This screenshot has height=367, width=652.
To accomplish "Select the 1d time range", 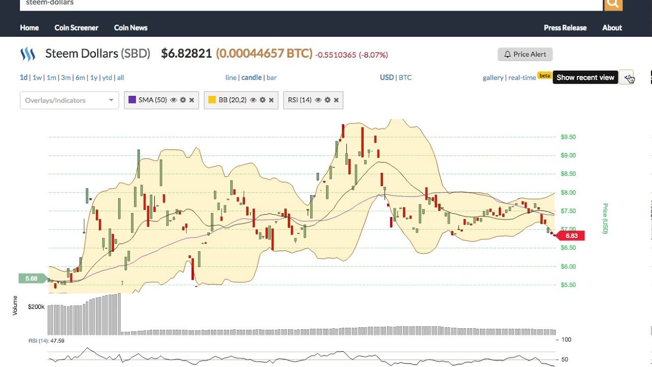I will [x=23, y=77].
